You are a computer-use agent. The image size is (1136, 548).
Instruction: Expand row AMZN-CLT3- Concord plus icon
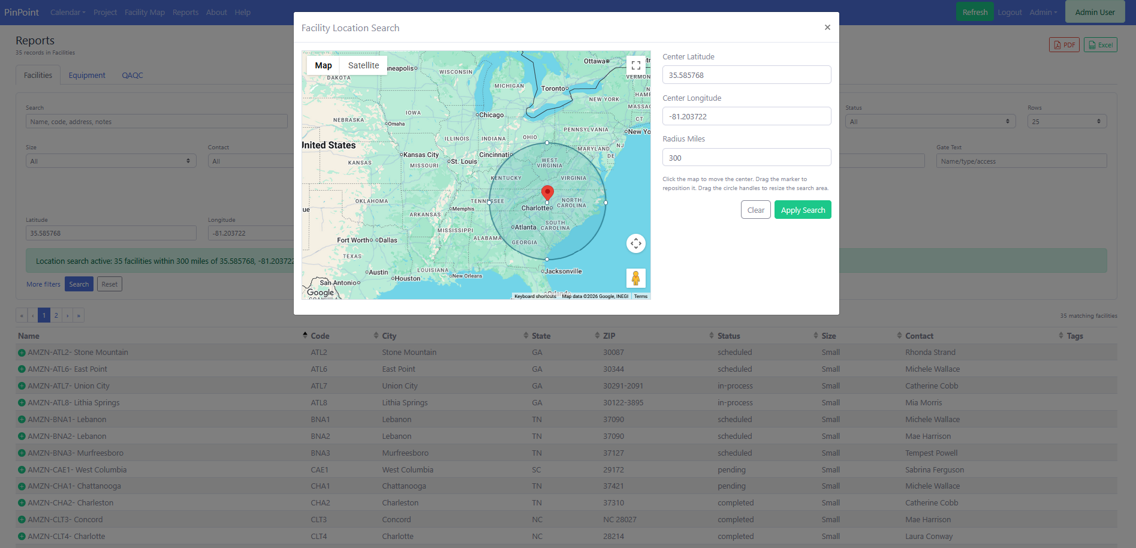22,520
